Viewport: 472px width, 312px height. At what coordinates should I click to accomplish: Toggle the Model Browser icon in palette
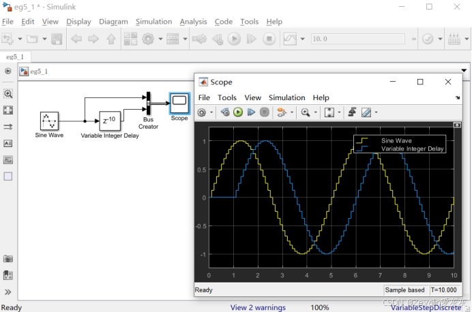click(8, 275)
